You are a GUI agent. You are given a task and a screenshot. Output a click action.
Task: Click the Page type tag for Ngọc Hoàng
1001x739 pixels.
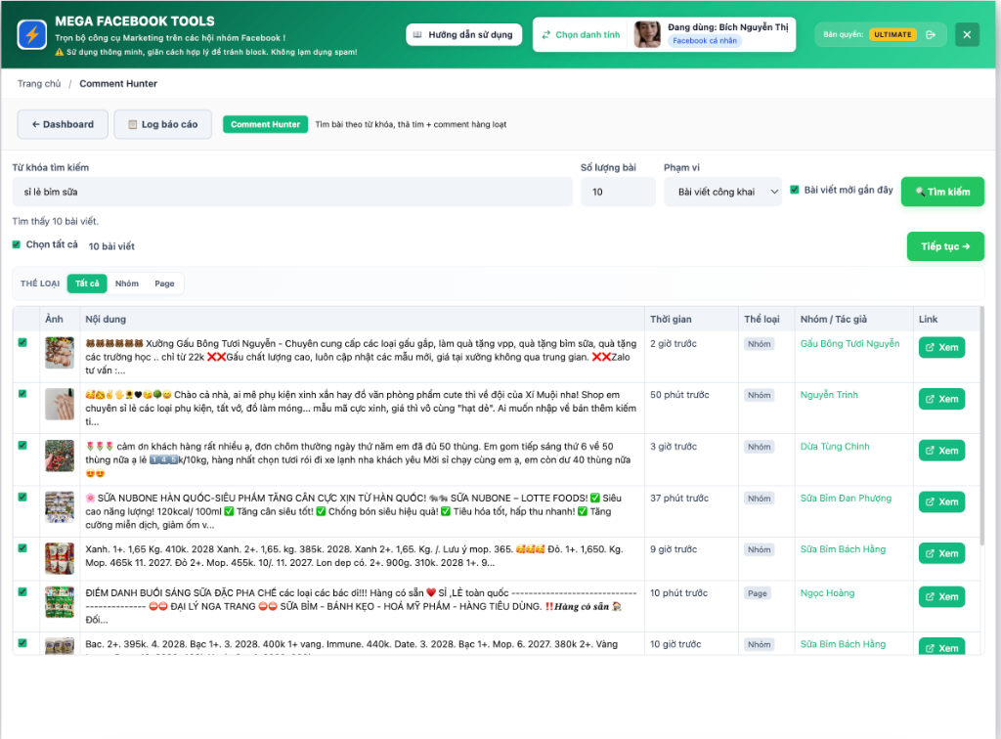point(758,593)
